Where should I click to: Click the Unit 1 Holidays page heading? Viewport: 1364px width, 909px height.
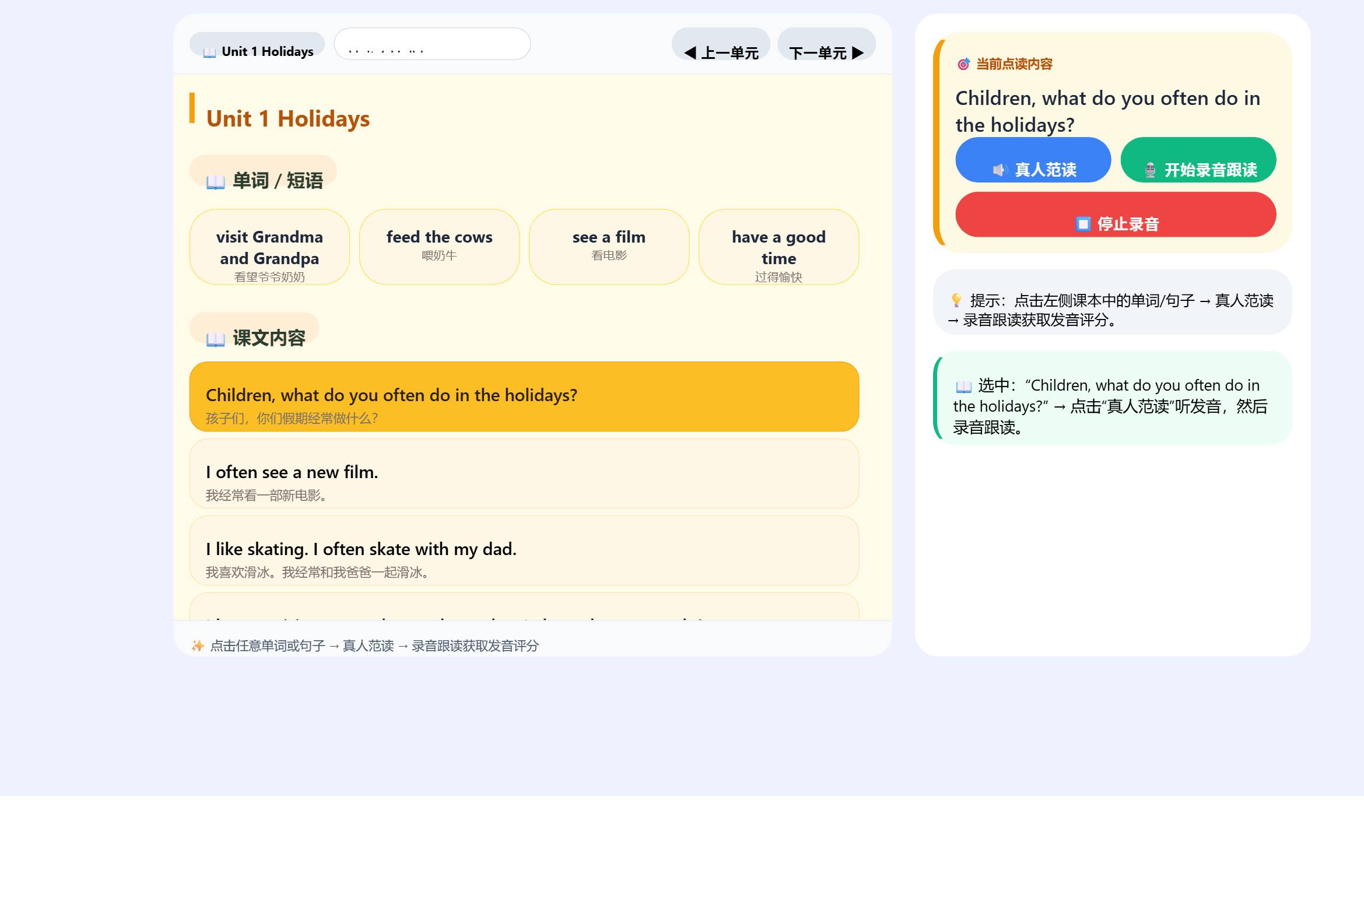pos(288,119)
